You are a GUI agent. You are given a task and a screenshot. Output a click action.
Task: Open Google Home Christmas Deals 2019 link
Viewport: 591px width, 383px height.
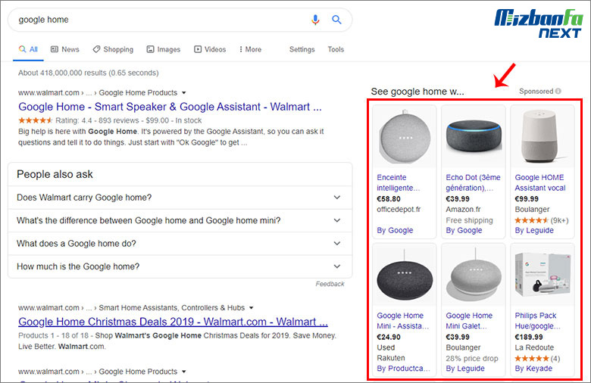tap(173, 322)
